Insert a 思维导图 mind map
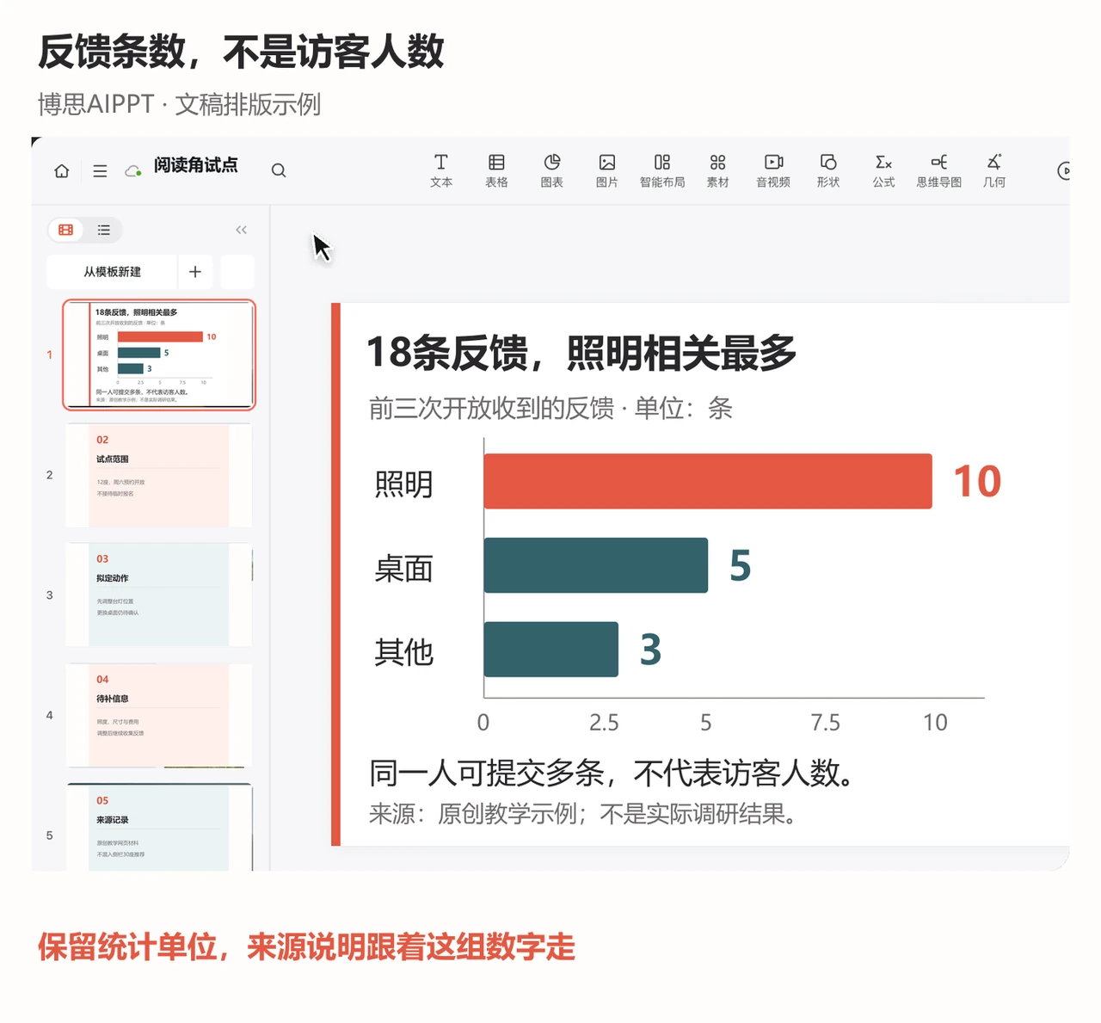 938,170
